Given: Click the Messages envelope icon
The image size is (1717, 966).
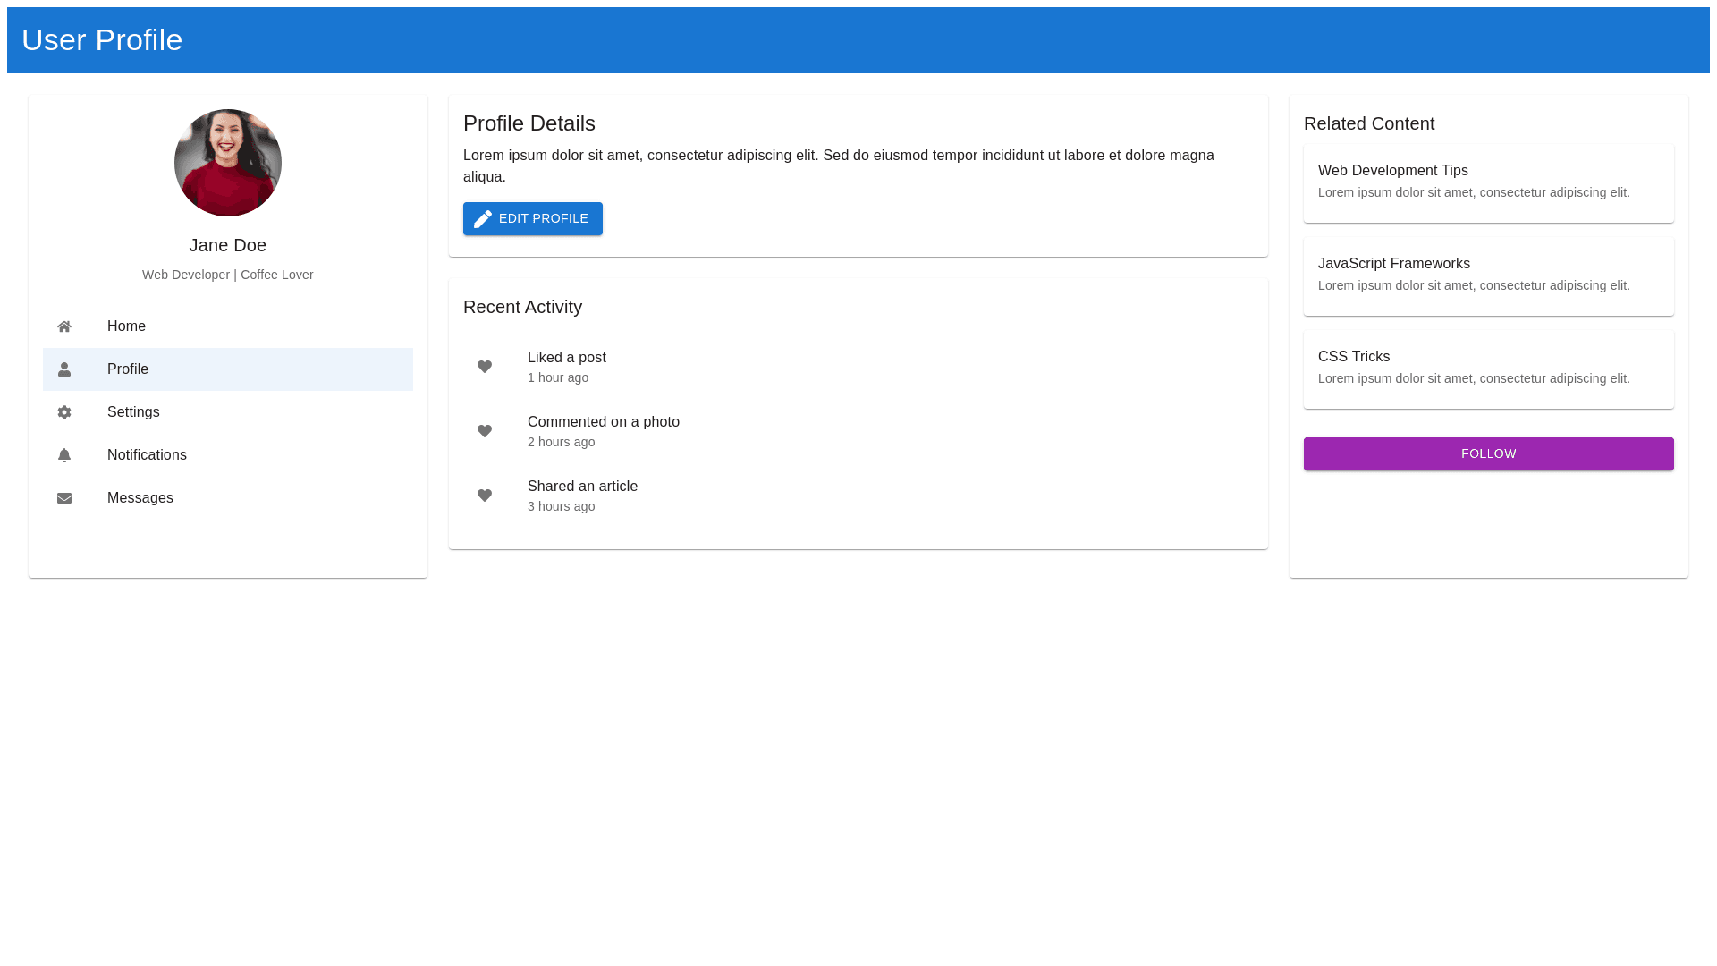Looking at the screenshot, I should (x=64, y=498).
